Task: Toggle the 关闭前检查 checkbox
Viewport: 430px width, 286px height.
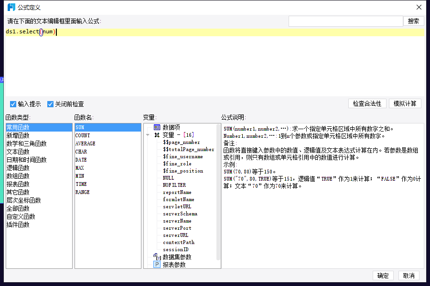Action: pyautogui.click(x=50, y=104)
